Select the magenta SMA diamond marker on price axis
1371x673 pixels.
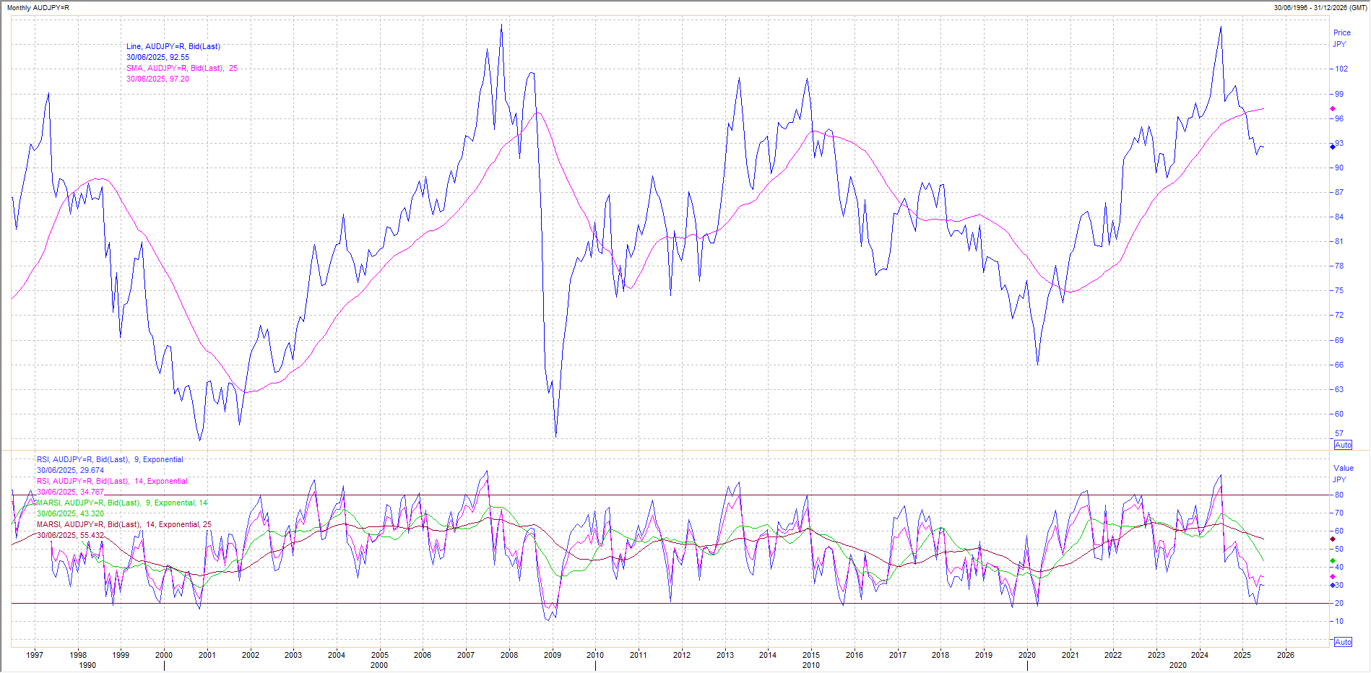[1333, 109]
